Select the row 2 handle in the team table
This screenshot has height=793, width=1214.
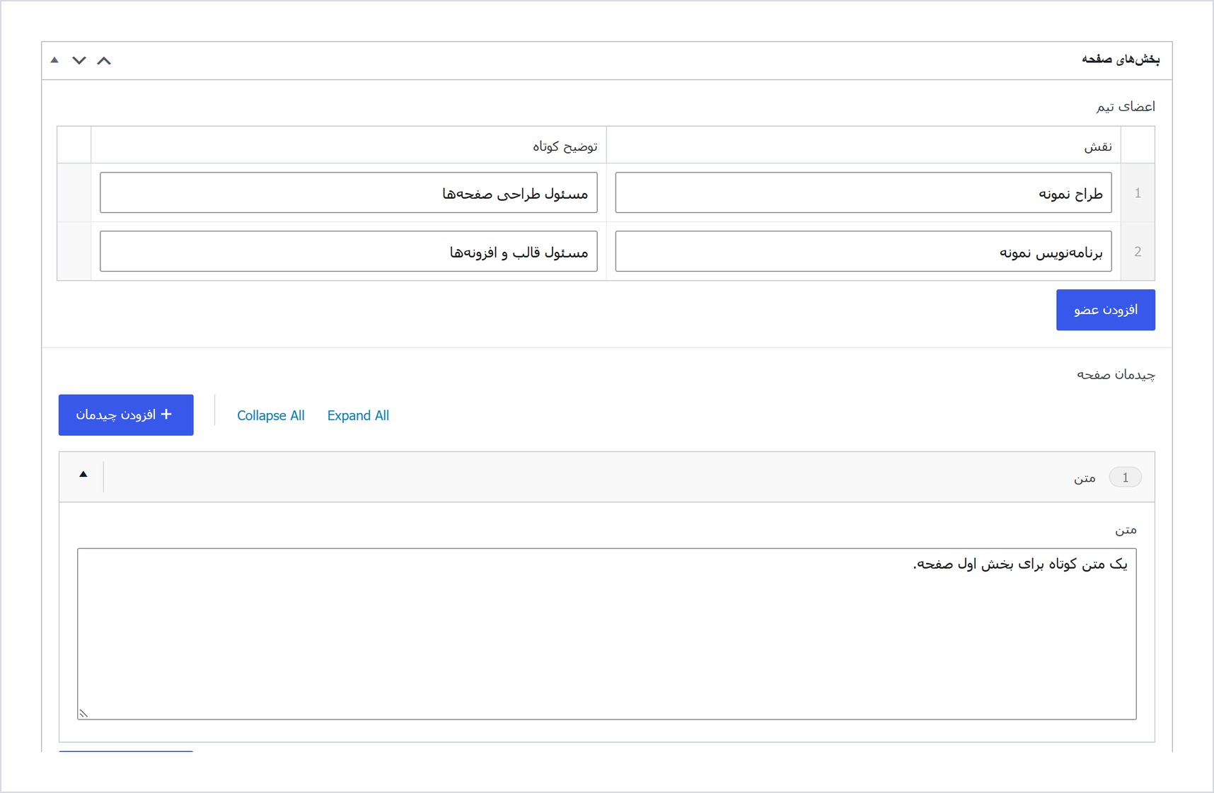coord(1138,252)
